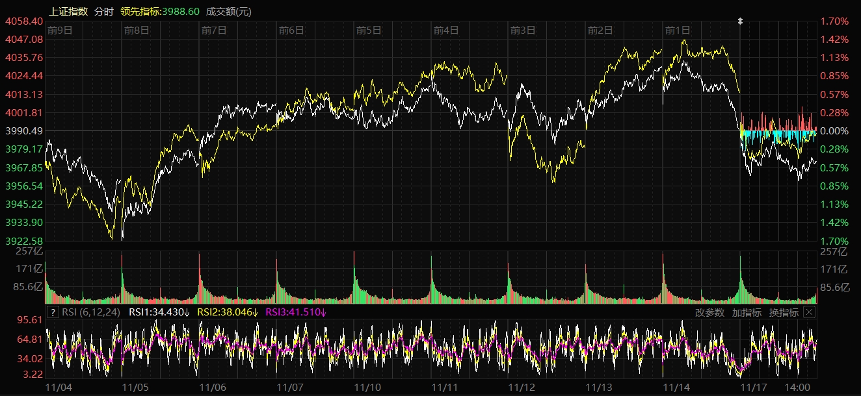Click the magenta RSI3 value 41.510
This screenshot has width=861, height=396.
[296, 312]
